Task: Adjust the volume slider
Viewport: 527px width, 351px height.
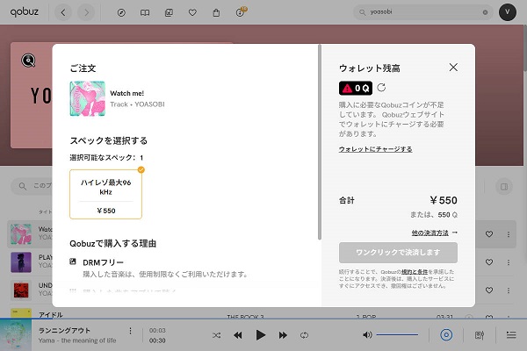Action: pyautogui.click(x=397, y=334)
